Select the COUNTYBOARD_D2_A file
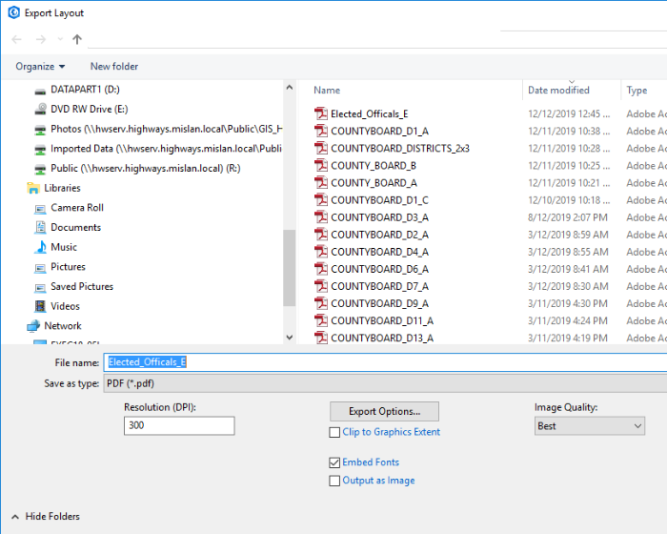 point(379,235)
